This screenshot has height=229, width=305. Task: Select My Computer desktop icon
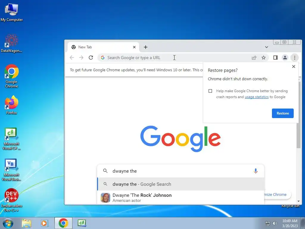pos(12,13)
